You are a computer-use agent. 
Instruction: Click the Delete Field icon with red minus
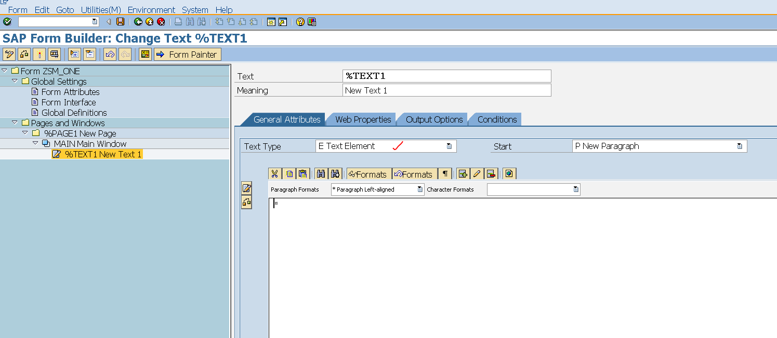click(x=491, y=174)
